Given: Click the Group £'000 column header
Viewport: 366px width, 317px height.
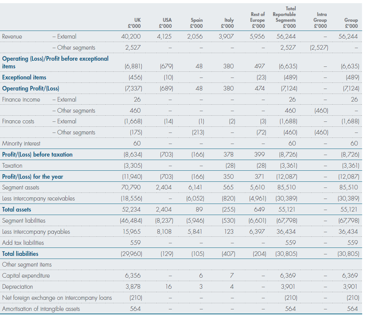Looking at the screenshot, I should [x=351, y=23].
